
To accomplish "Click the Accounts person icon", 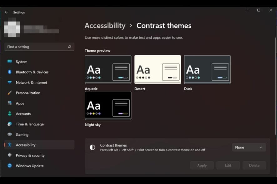I will pyautogui.click(x=10, y=114).
